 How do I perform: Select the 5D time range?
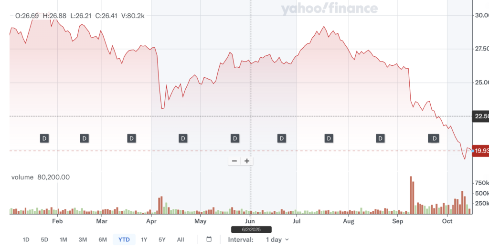pyautogui.click(x=44, y=239)
